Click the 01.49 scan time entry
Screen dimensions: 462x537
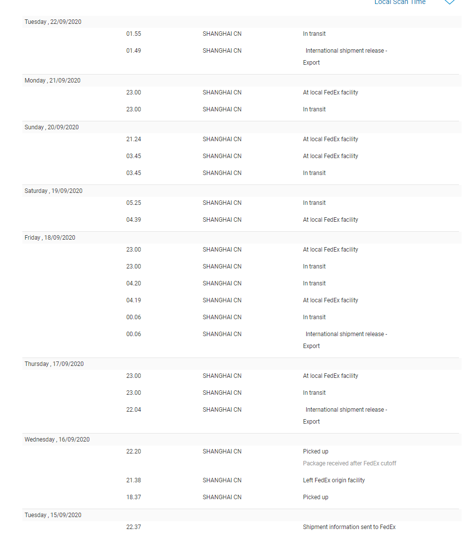click(x=133, y=51)
